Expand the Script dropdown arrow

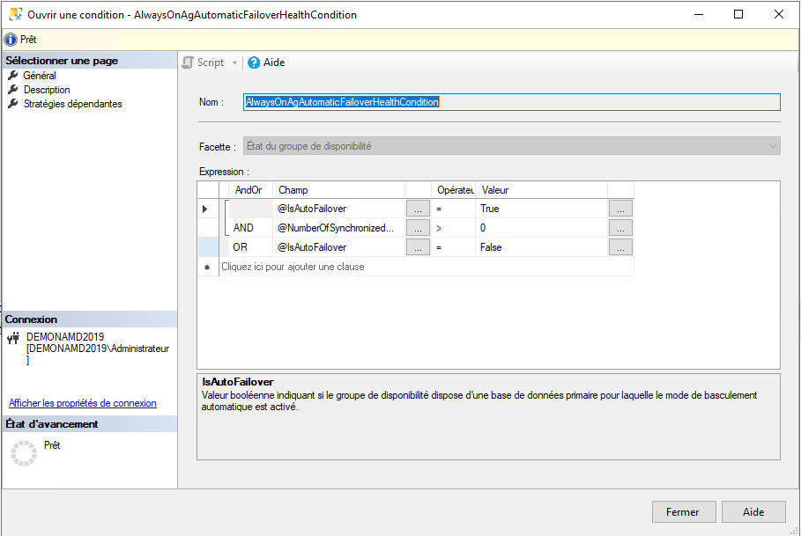(x=234, y=62)
